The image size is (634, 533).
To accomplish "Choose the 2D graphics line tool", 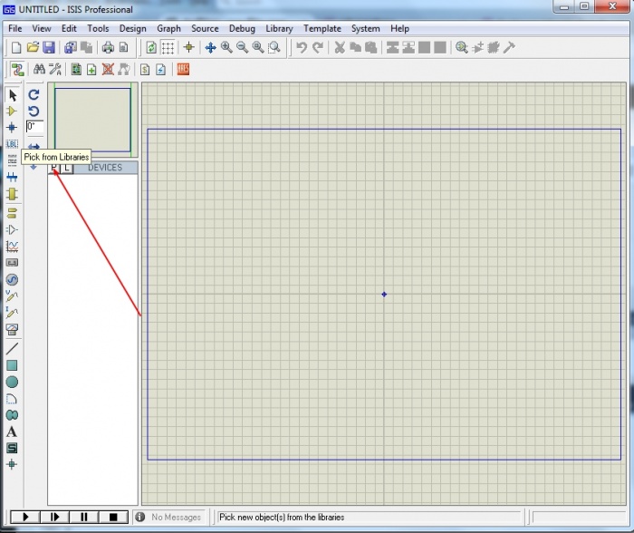I will coord(12,348).
